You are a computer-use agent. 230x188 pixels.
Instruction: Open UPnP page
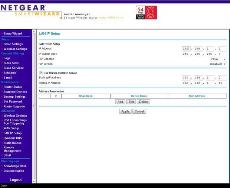point(7,155)
